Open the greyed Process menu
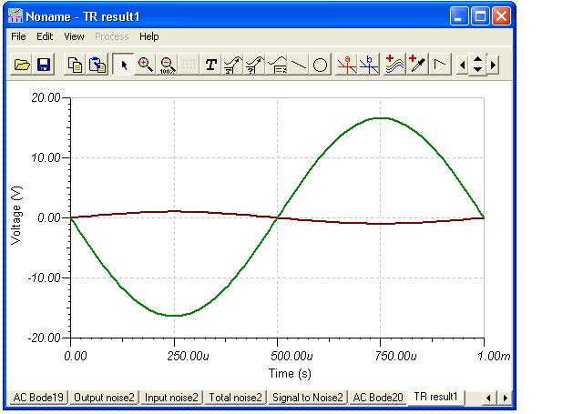The width and height of the screenshot is (583, 414). [112, 36]
